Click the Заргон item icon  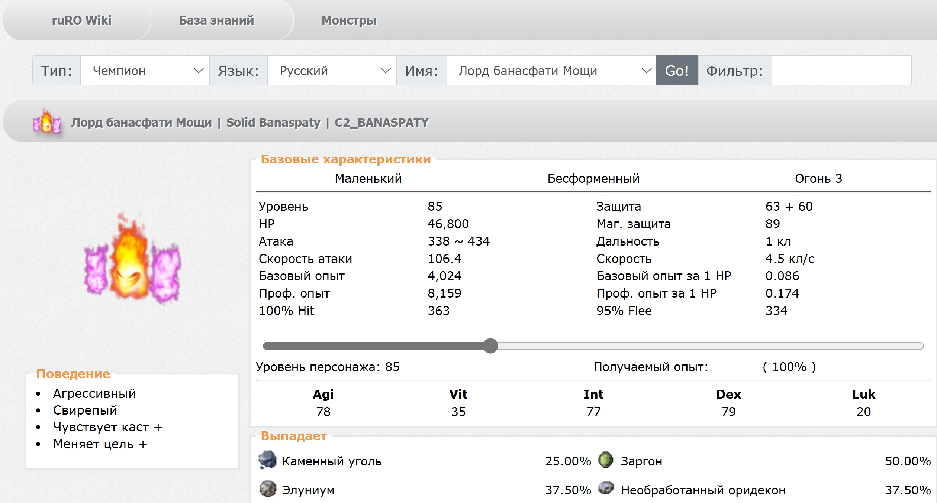(606, 460)
